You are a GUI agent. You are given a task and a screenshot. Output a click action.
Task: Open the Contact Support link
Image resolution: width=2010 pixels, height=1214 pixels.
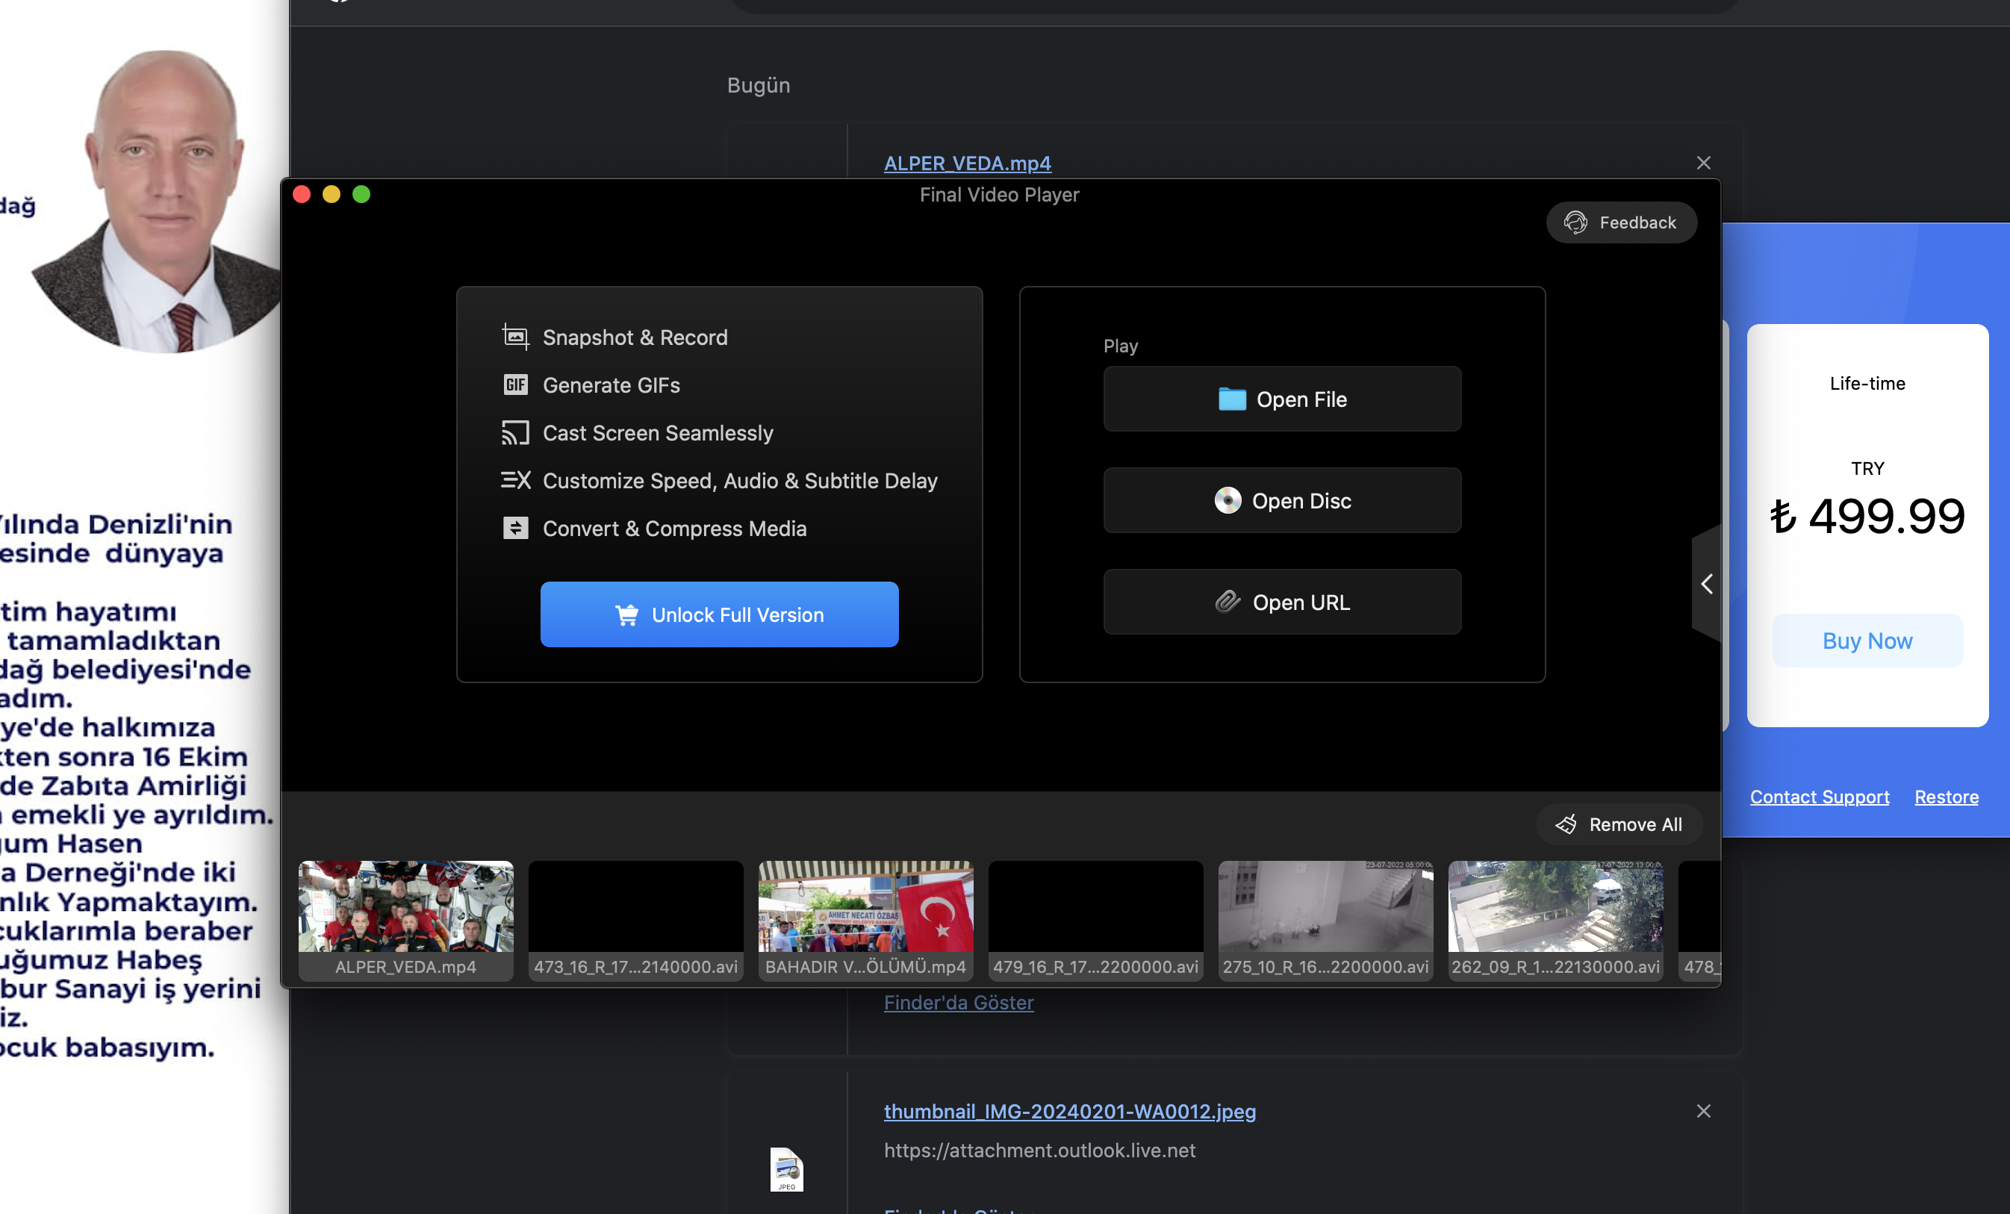(x=1818, y=797)
